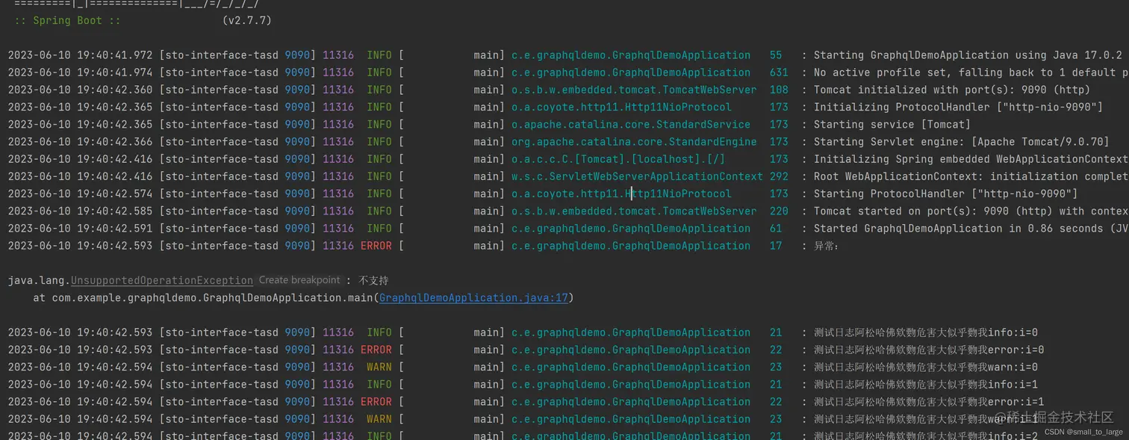Click the first ERROR log level label
This screenshot has width=1129, height=440.
[x=376, y=245]
